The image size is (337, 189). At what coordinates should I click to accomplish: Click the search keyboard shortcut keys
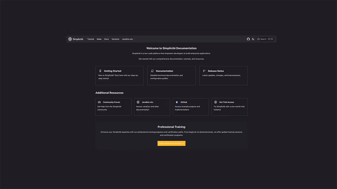point(270,39)
